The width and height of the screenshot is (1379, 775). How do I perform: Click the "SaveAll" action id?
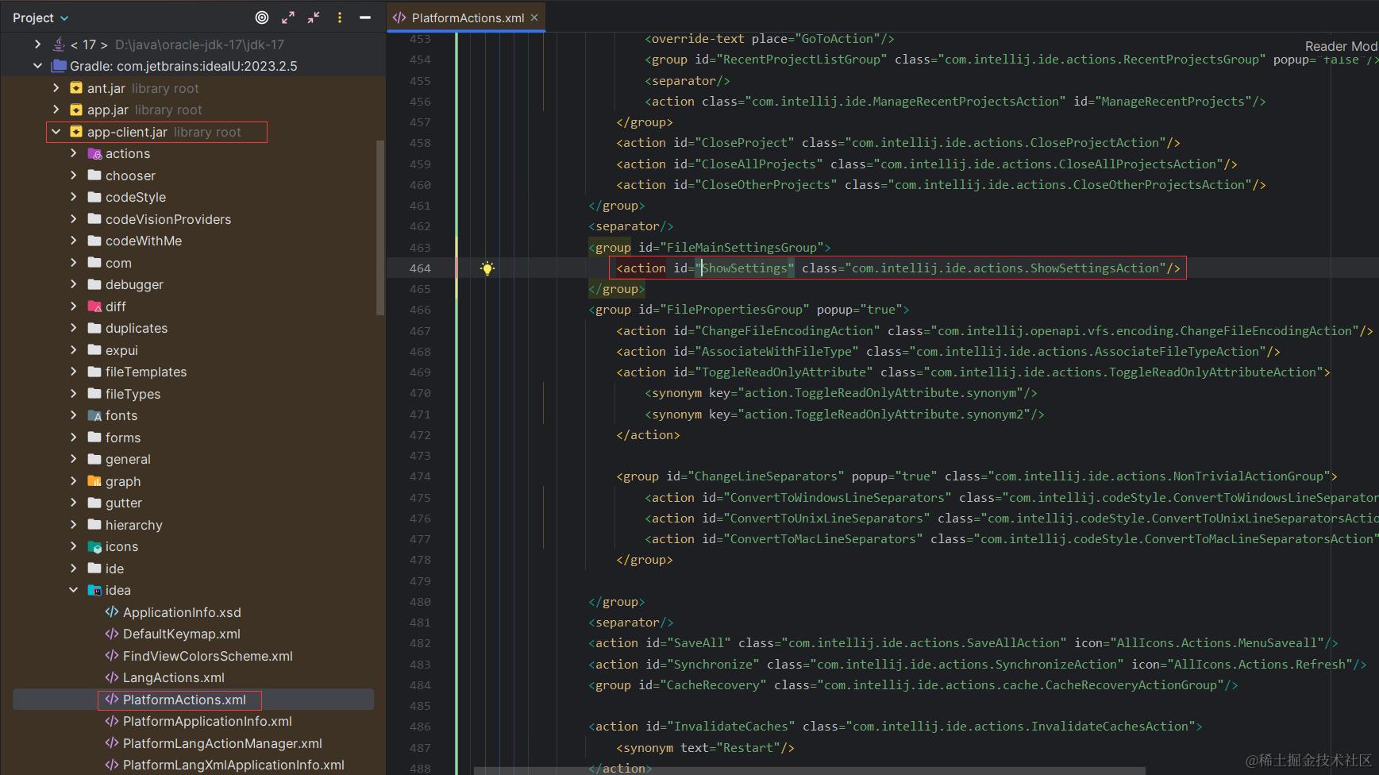point(699,643)
